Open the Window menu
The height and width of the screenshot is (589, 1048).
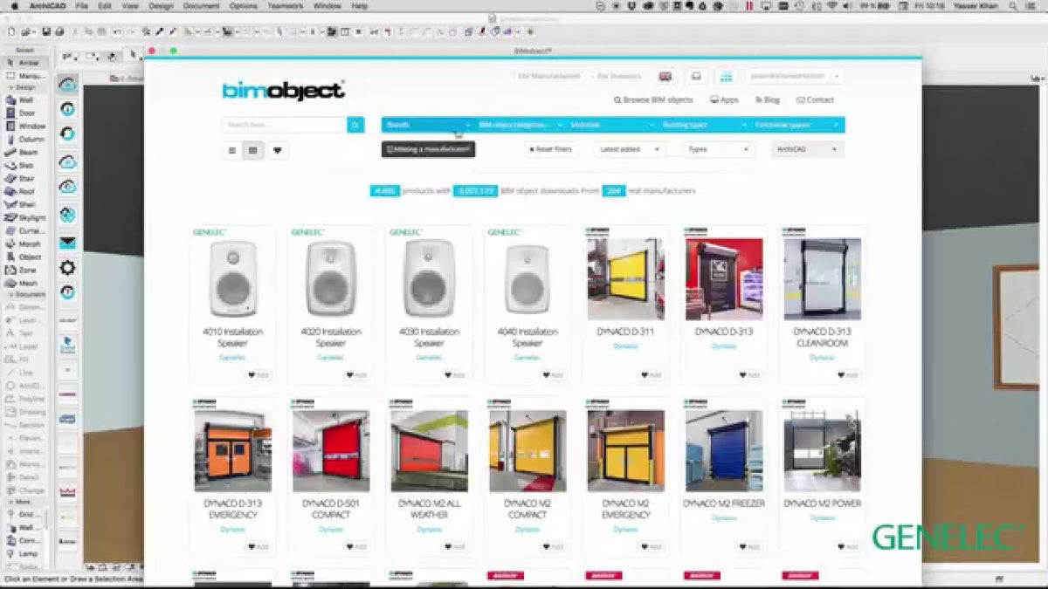327,6
